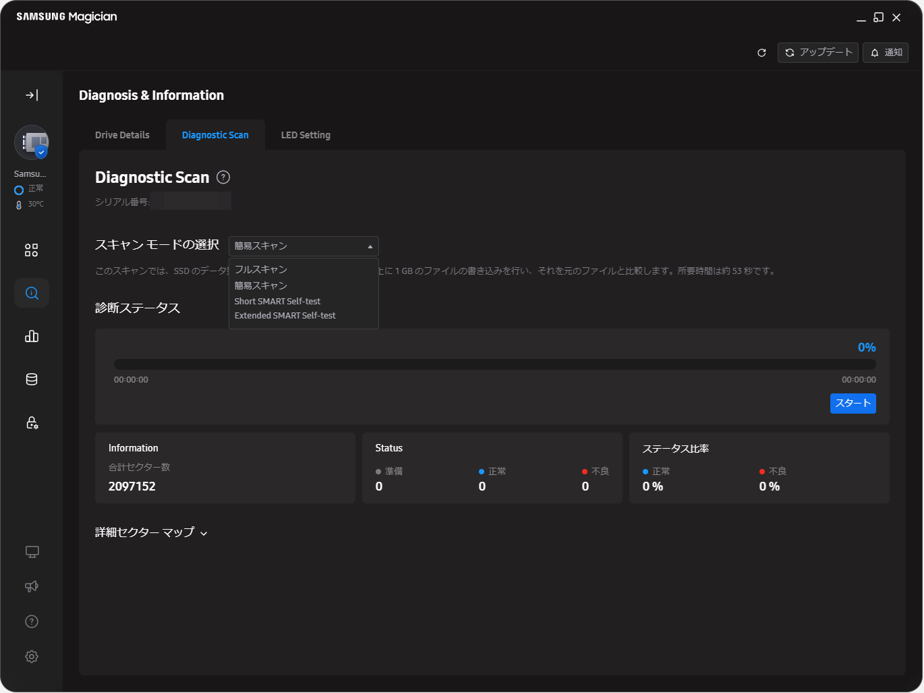Switch to the Drive Details tab

coord(122,135)
